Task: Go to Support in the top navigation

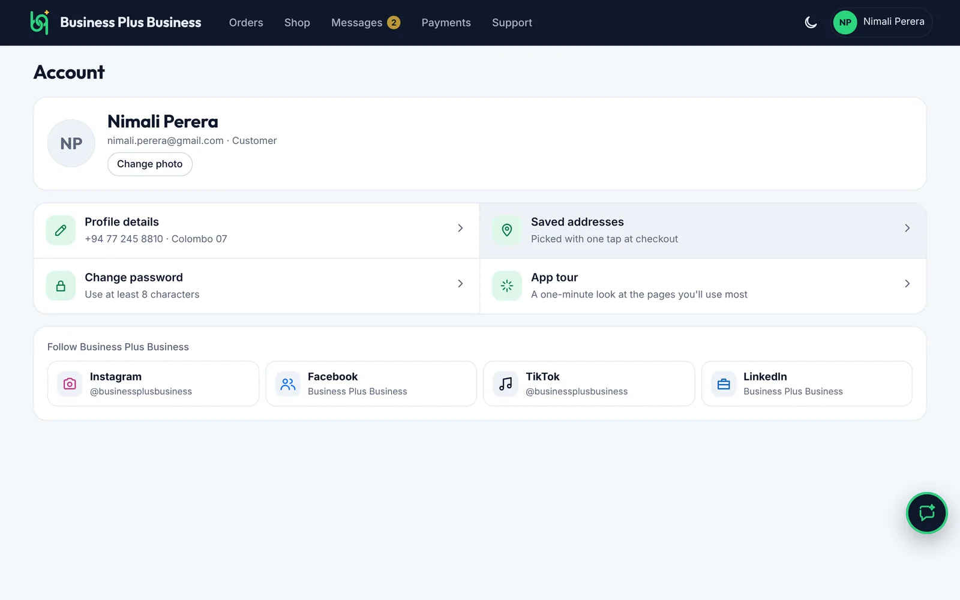Action: (x=512, y=23)
